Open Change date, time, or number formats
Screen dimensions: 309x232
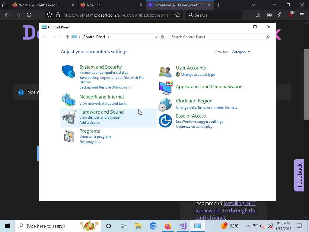click(206, 108)
